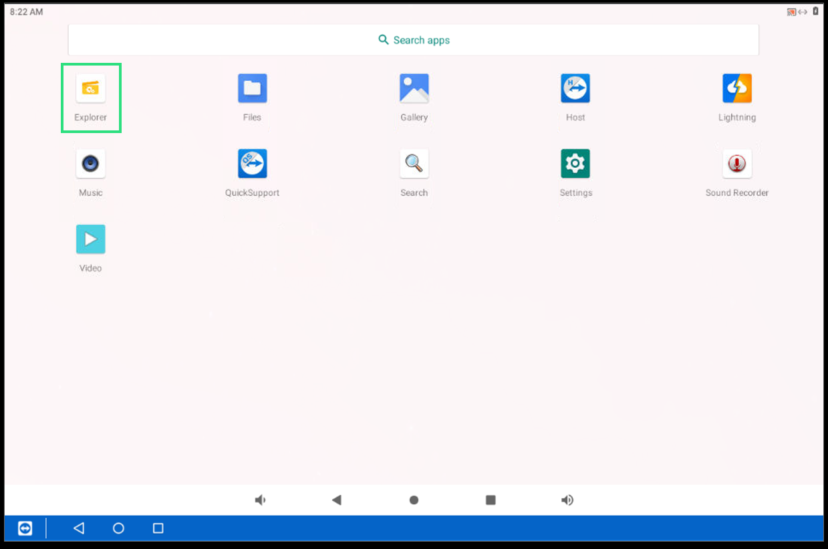
Task: Launch the Files app
Action: [x=252, y=89]
